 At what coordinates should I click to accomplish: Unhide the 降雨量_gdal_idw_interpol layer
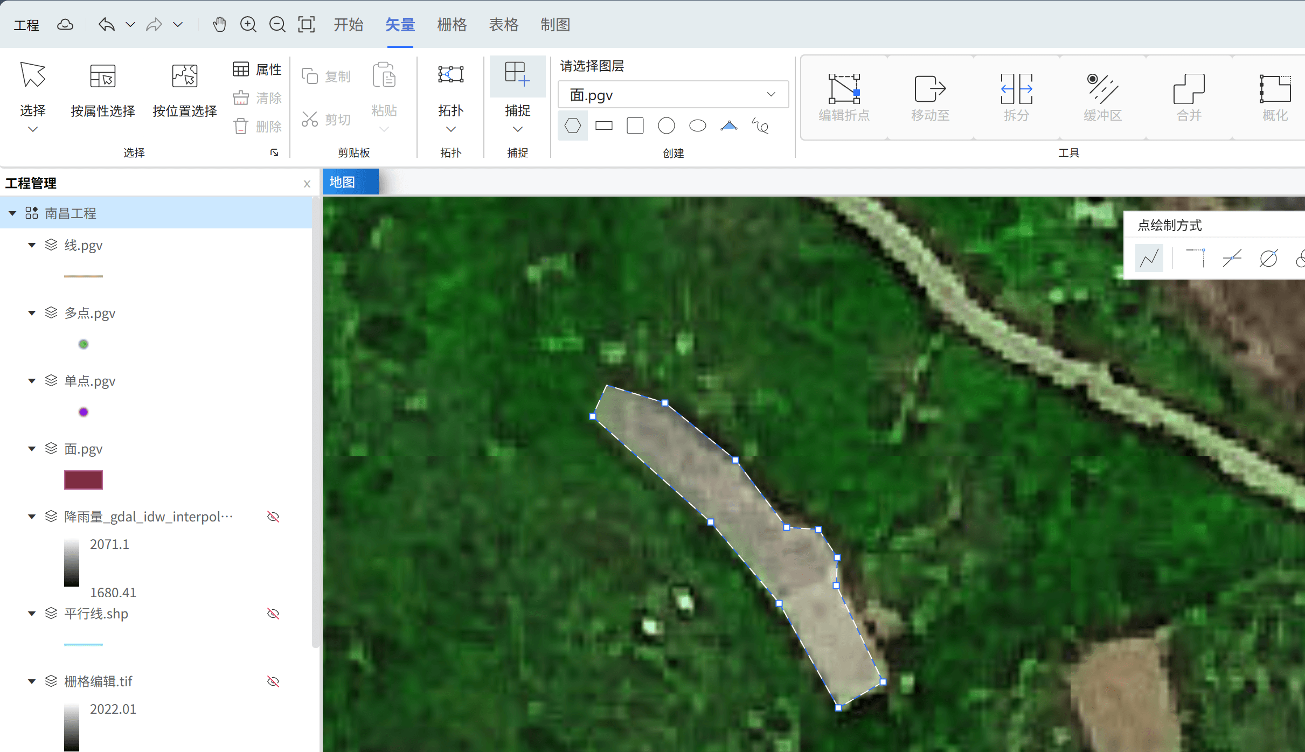coord(273,517)
